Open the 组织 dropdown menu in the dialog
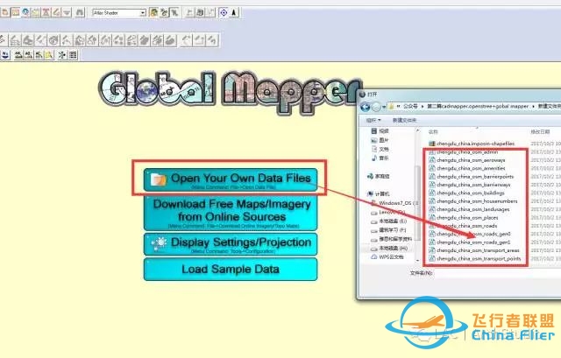The image size is (561, 358). tap(373, 121)
